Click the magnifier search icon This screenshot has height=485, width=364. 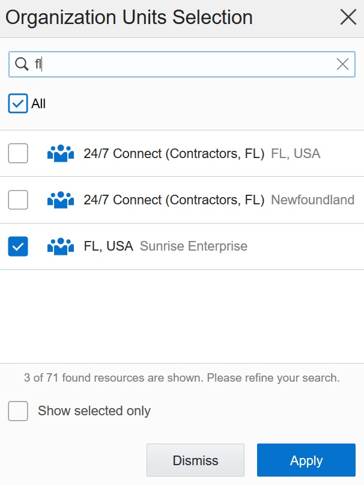[x=21, y=64]
